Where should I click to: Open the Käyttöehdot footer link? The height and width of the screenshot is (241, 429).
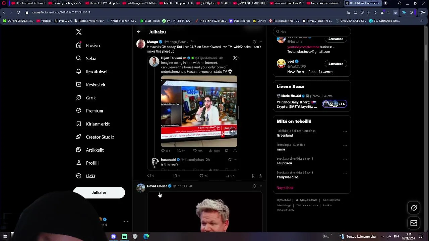pyautogui.click(x=284, y=200)
